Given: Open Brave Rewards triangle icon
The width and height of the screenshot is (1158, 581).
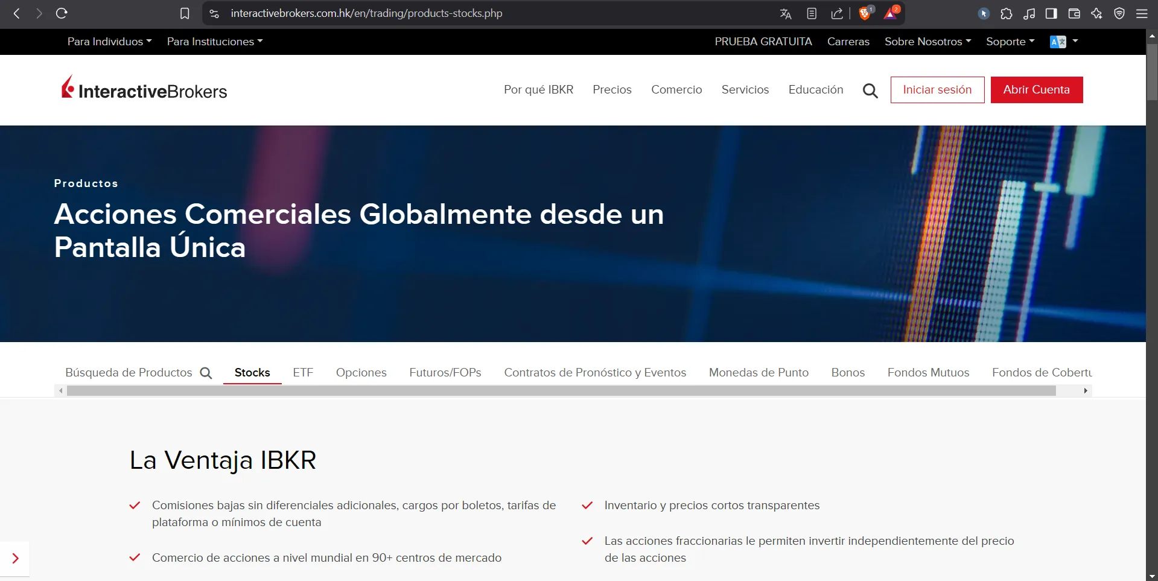Looking at the screenshot, I should [891, 13].
